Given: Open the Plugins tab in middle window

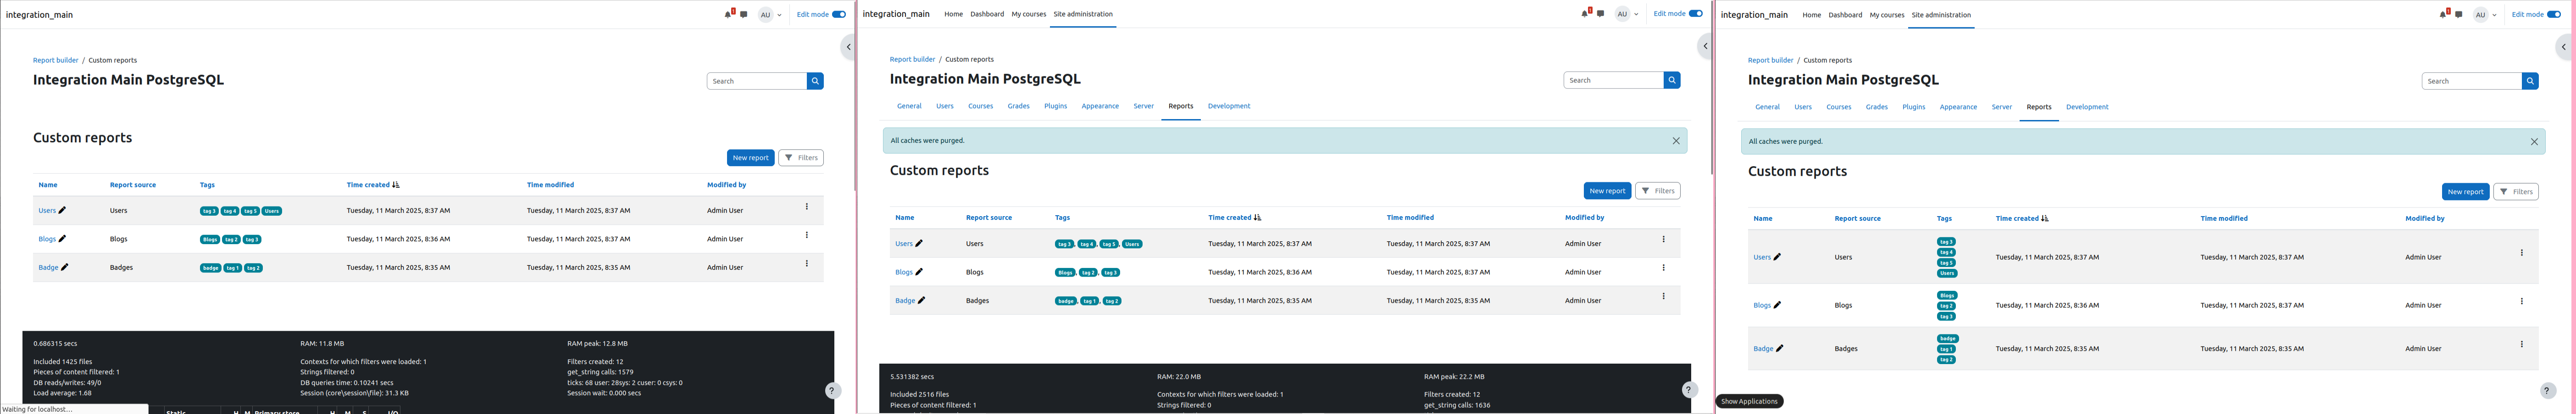Looking at the screenshot, I should [x=1055, y=106].
